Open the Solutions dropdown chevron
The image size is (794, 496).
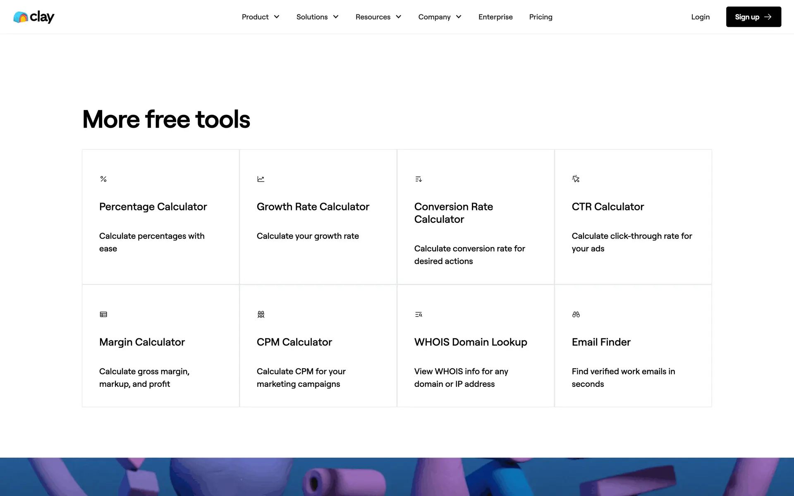pyautogui.click(x=336, y=17)
